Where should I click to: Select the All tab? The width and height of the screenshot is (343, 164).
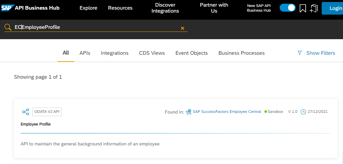pos(66,53)
